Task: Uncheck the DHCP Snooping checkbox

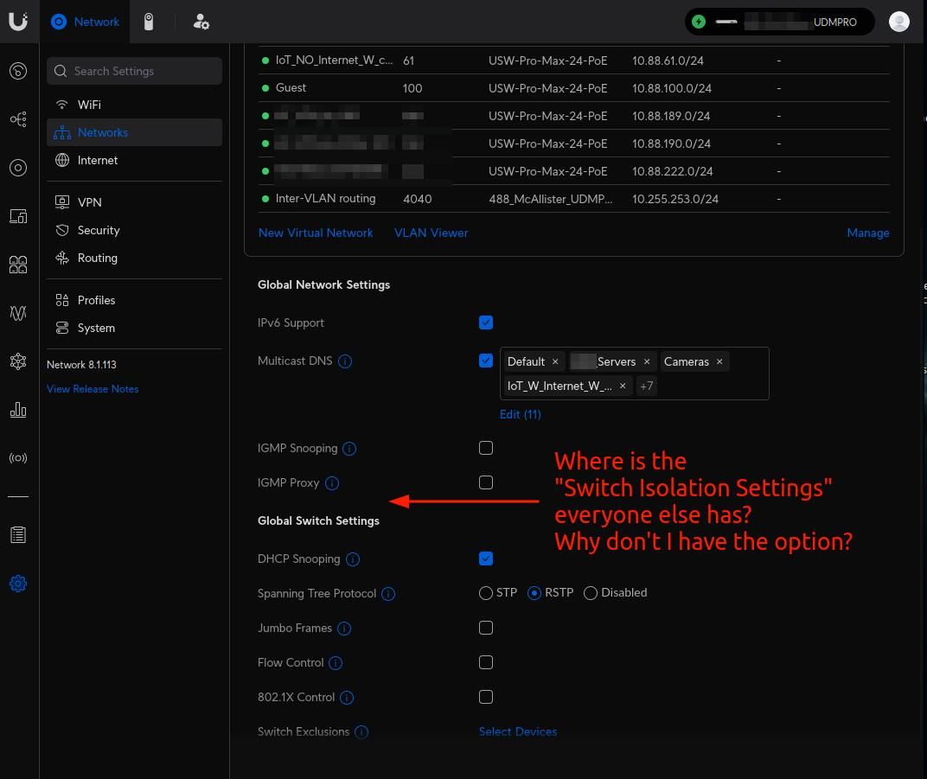Action: point(486,559)
